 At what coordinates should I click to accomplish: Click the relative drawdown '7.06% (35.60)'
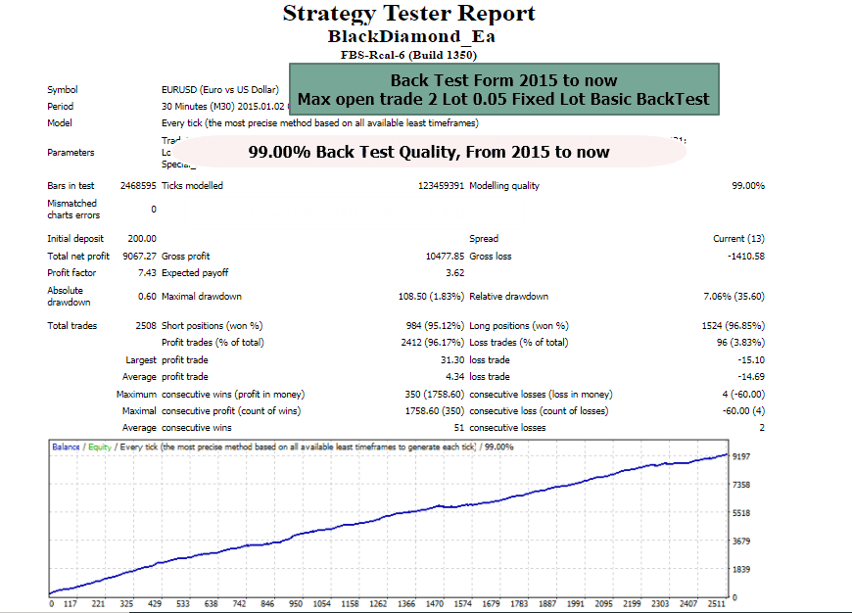pos(734,296)
